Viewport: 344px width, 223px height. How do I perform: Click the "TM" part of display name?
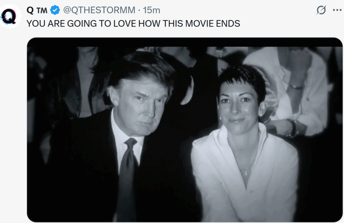42,10
